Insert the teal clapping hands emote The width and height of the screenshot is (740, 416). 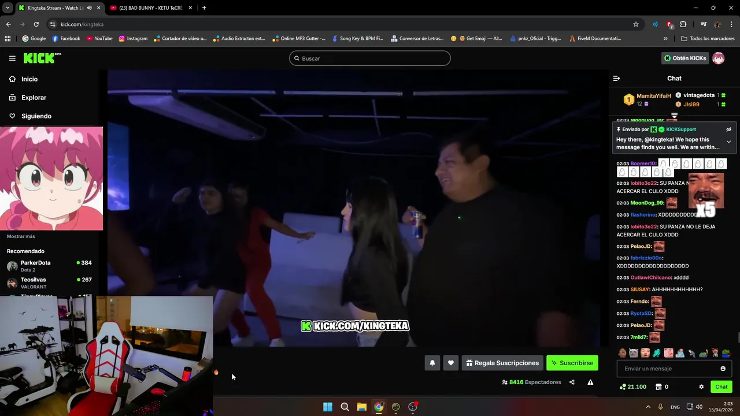point(657,353)
